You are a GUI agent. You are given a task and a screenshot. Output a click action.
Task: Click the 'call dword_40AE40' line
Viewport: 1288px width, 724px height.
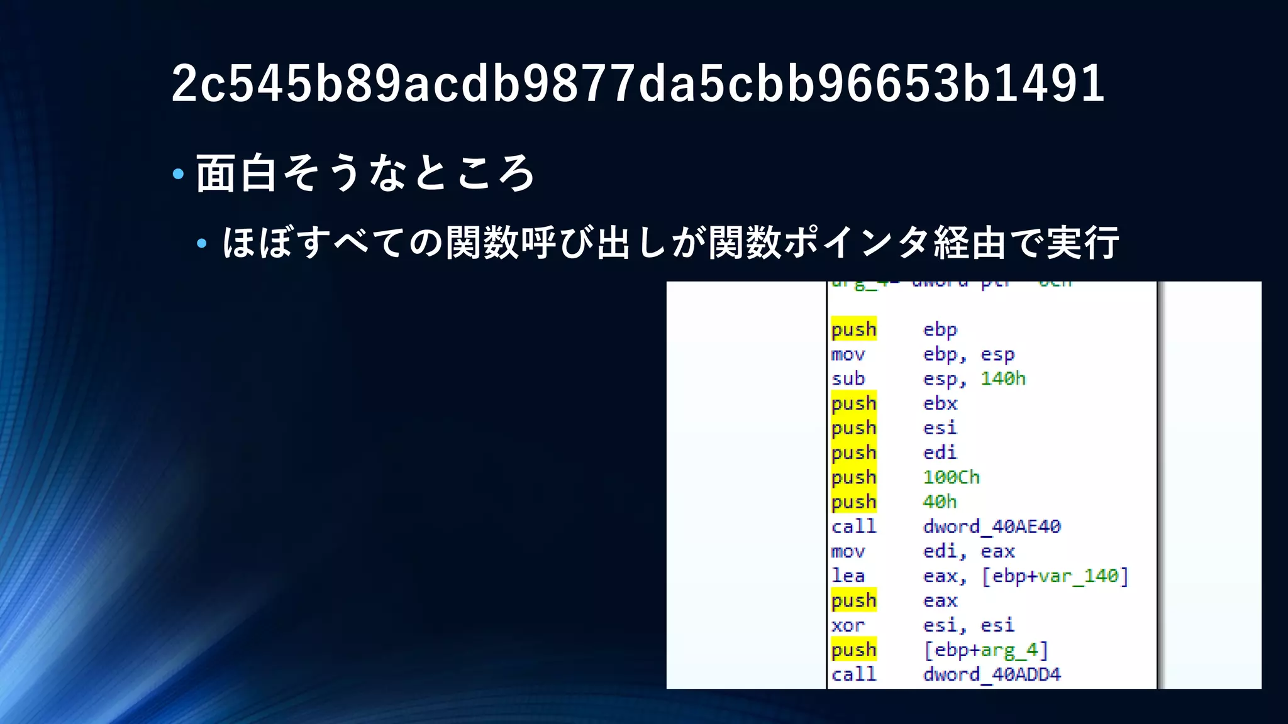pos(946,527)
